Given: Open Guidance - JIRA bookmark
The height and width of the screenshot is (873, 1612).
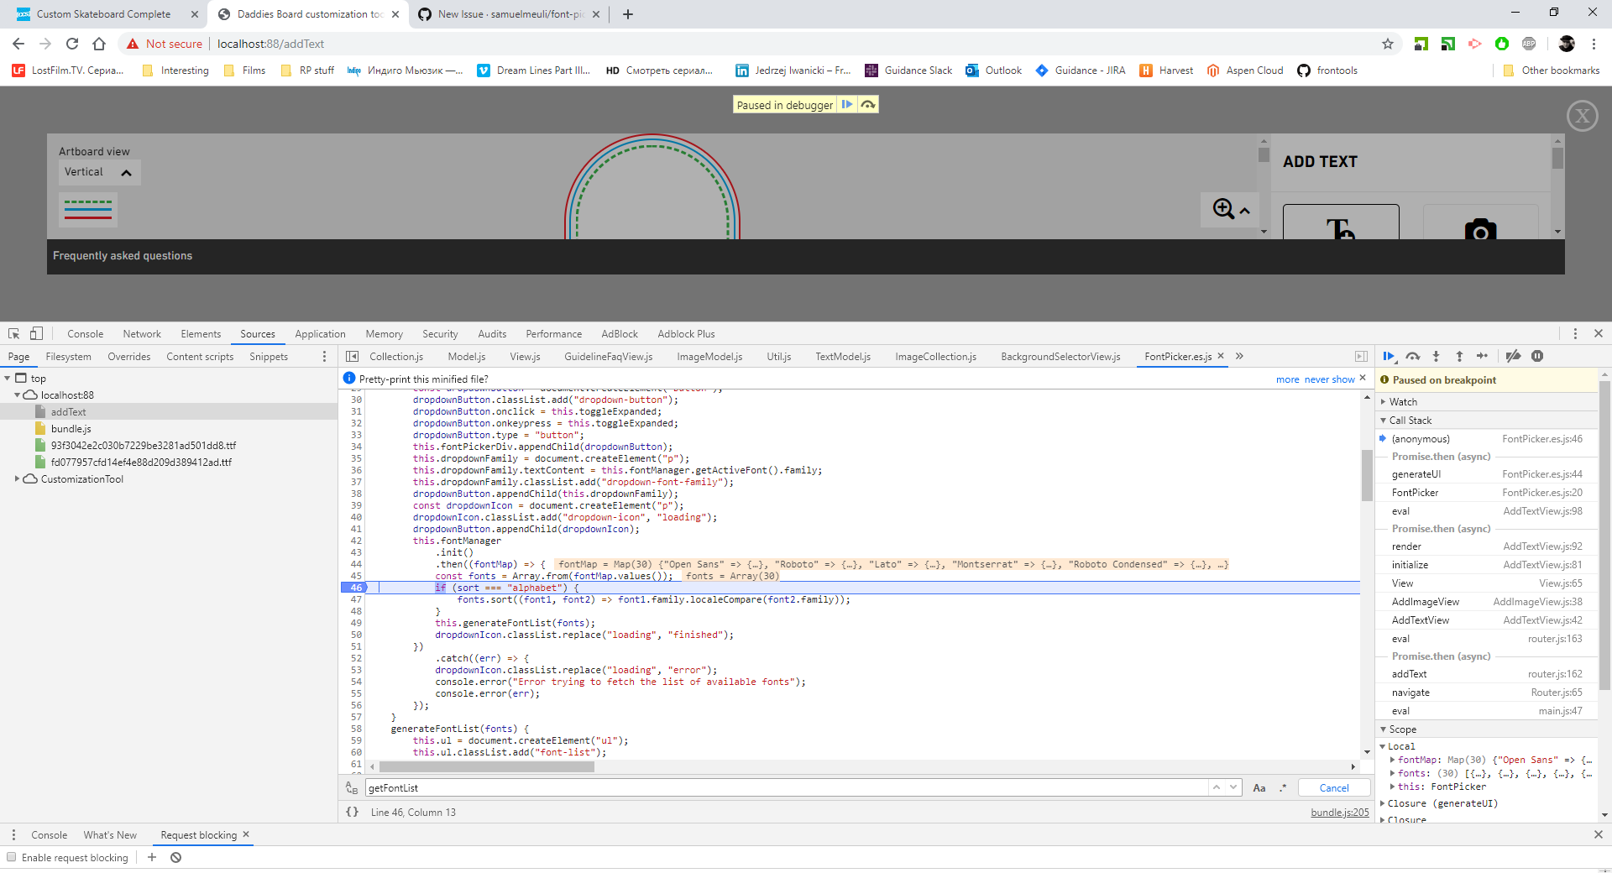Looking at the screenshot, I should 1081,71.
